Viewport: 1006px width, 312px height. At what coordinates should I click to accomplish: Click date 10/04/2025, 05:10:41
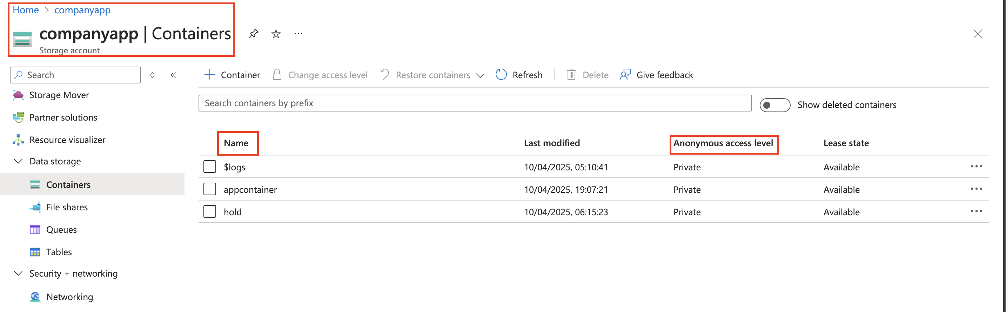coord(566,167)
